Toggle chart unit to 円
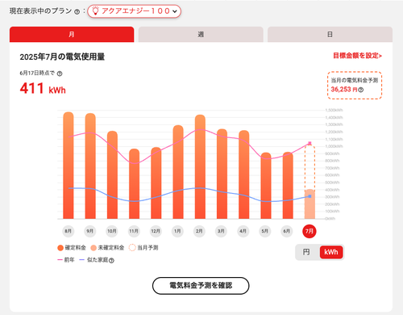 click(x=306, y=252)
